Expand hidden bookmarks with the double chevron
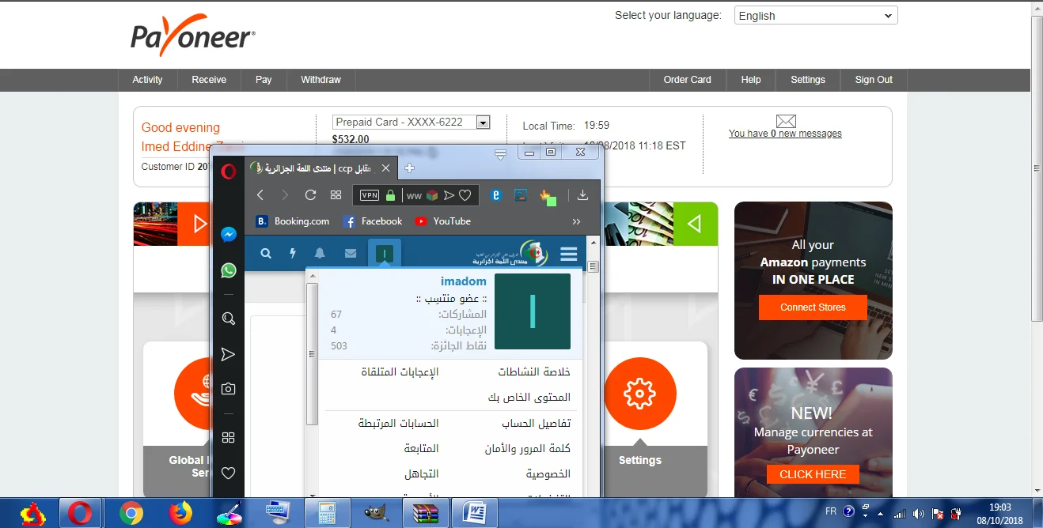Viewport: 1043px width, 528px height. (576, 221)
